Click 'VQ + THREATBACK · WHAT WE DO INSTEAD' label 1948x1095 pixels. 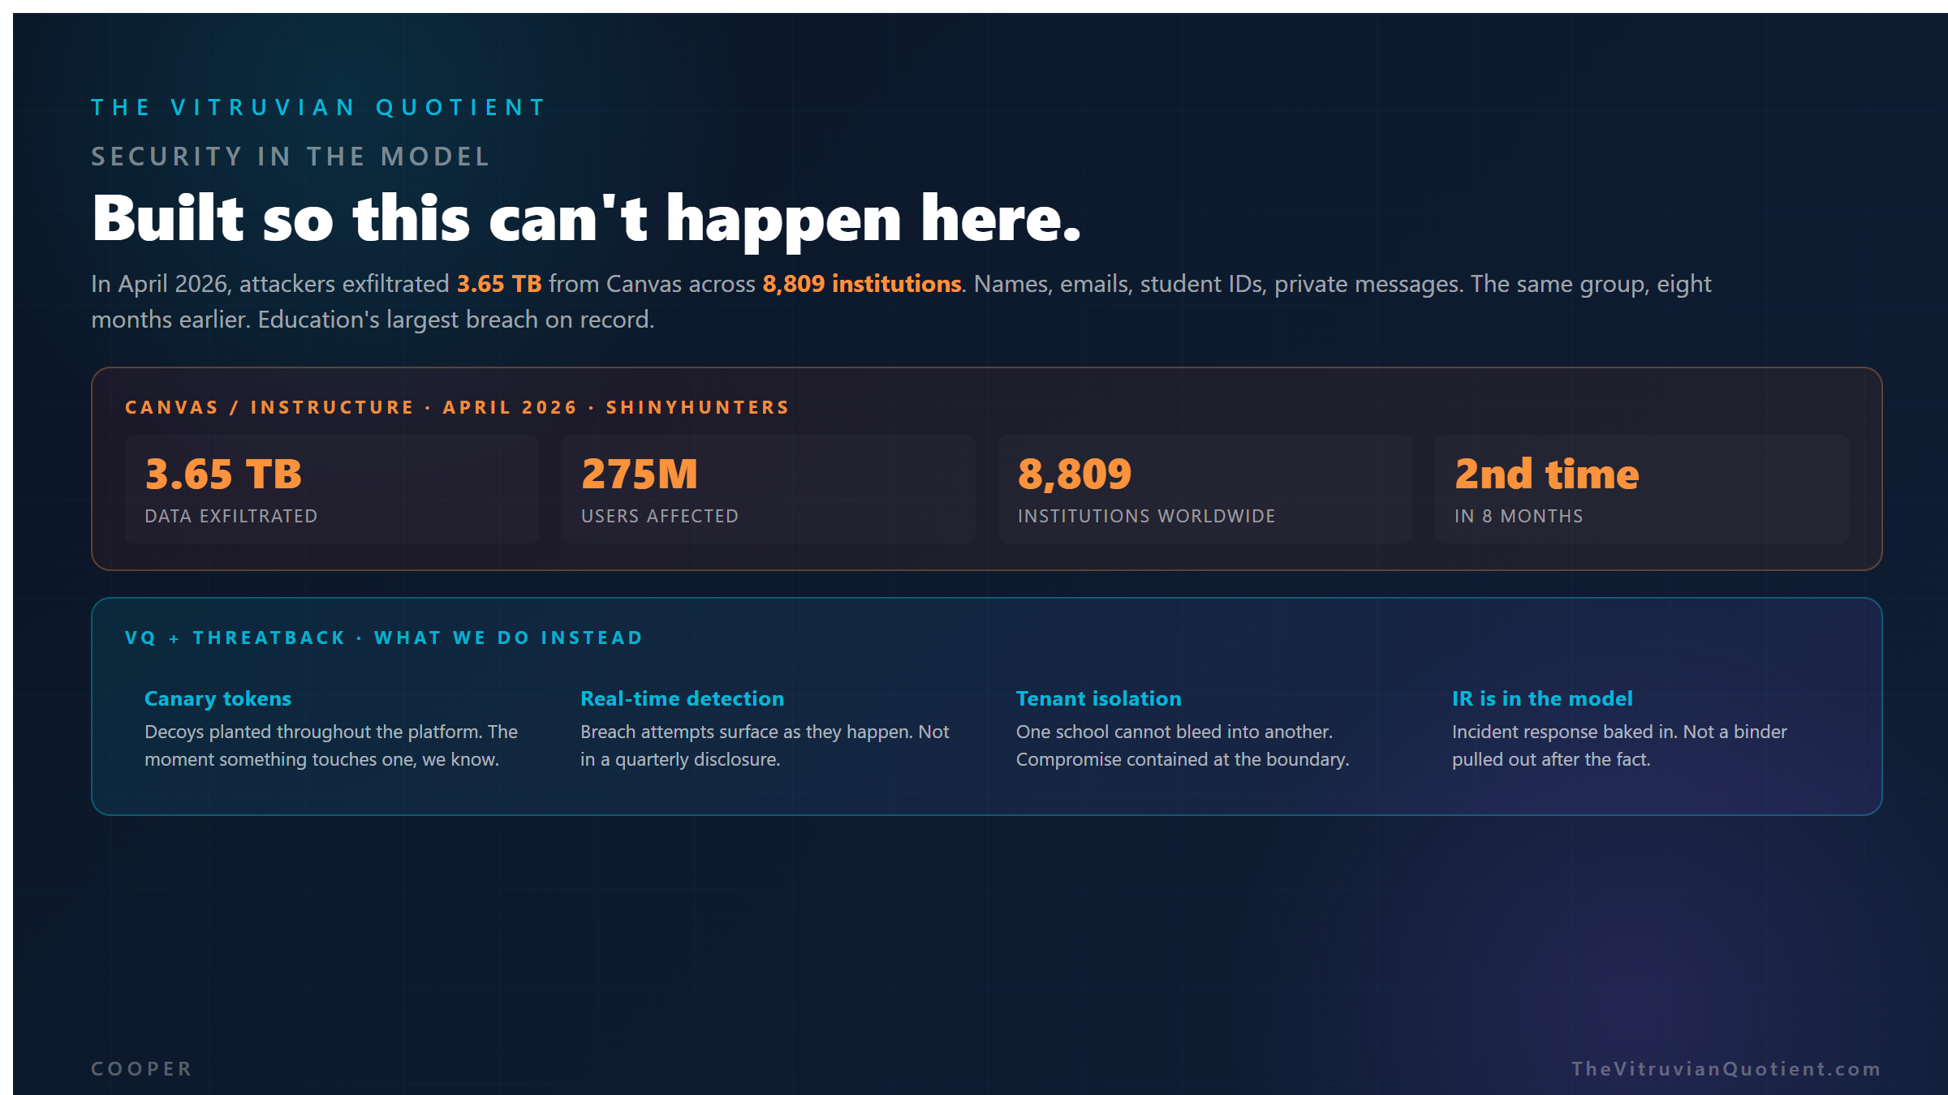click(x=384, y=638)
